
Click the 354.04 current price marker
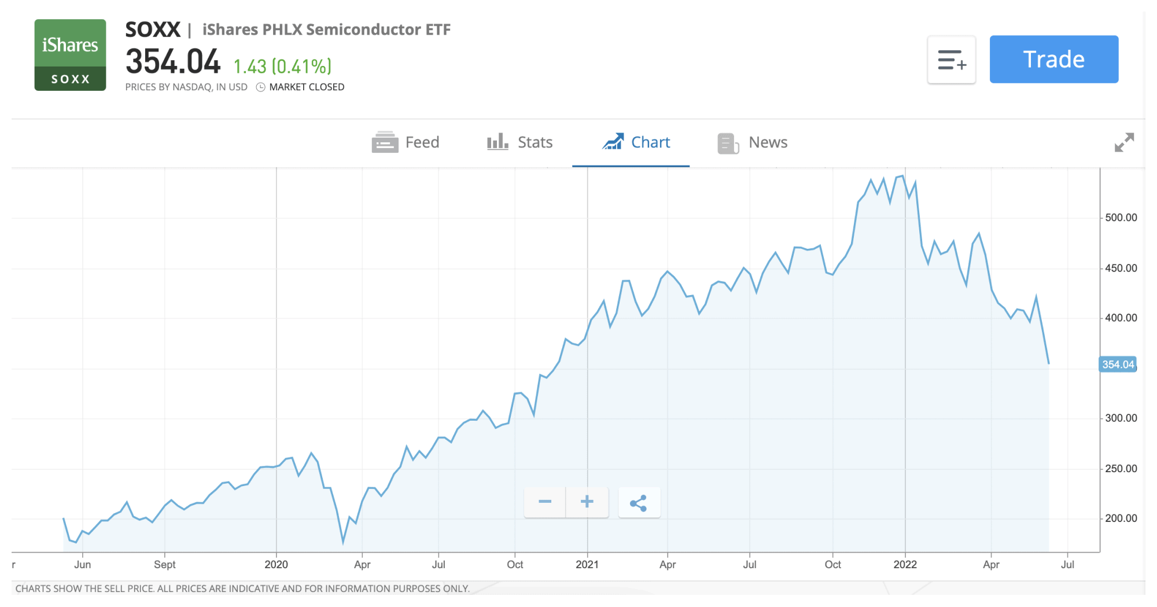pos(1118,365)
